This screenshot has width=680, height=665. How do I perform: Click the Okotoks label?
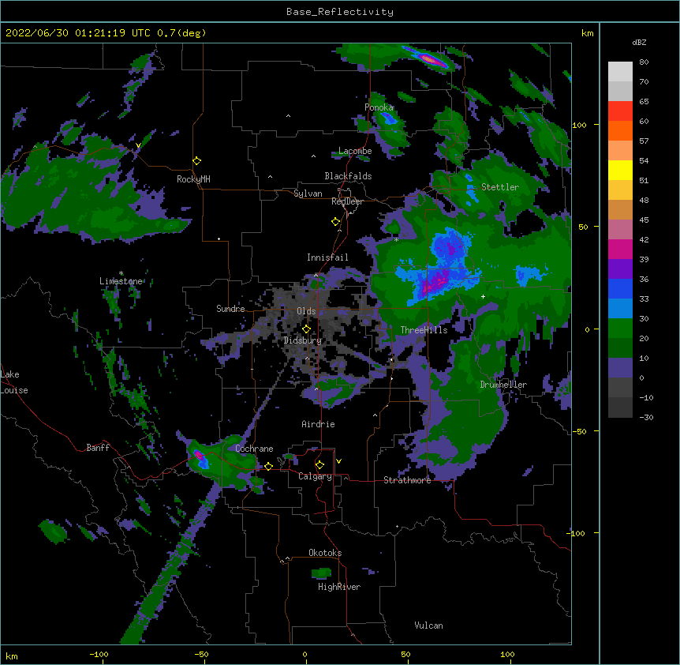coord(325,553)
